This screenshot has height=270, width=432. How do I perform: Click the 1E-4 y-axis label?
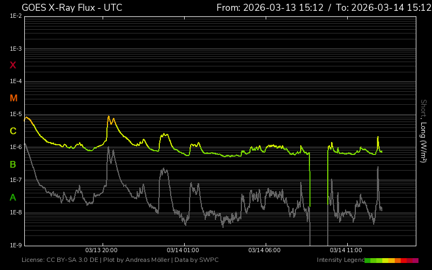pos(16,82)
